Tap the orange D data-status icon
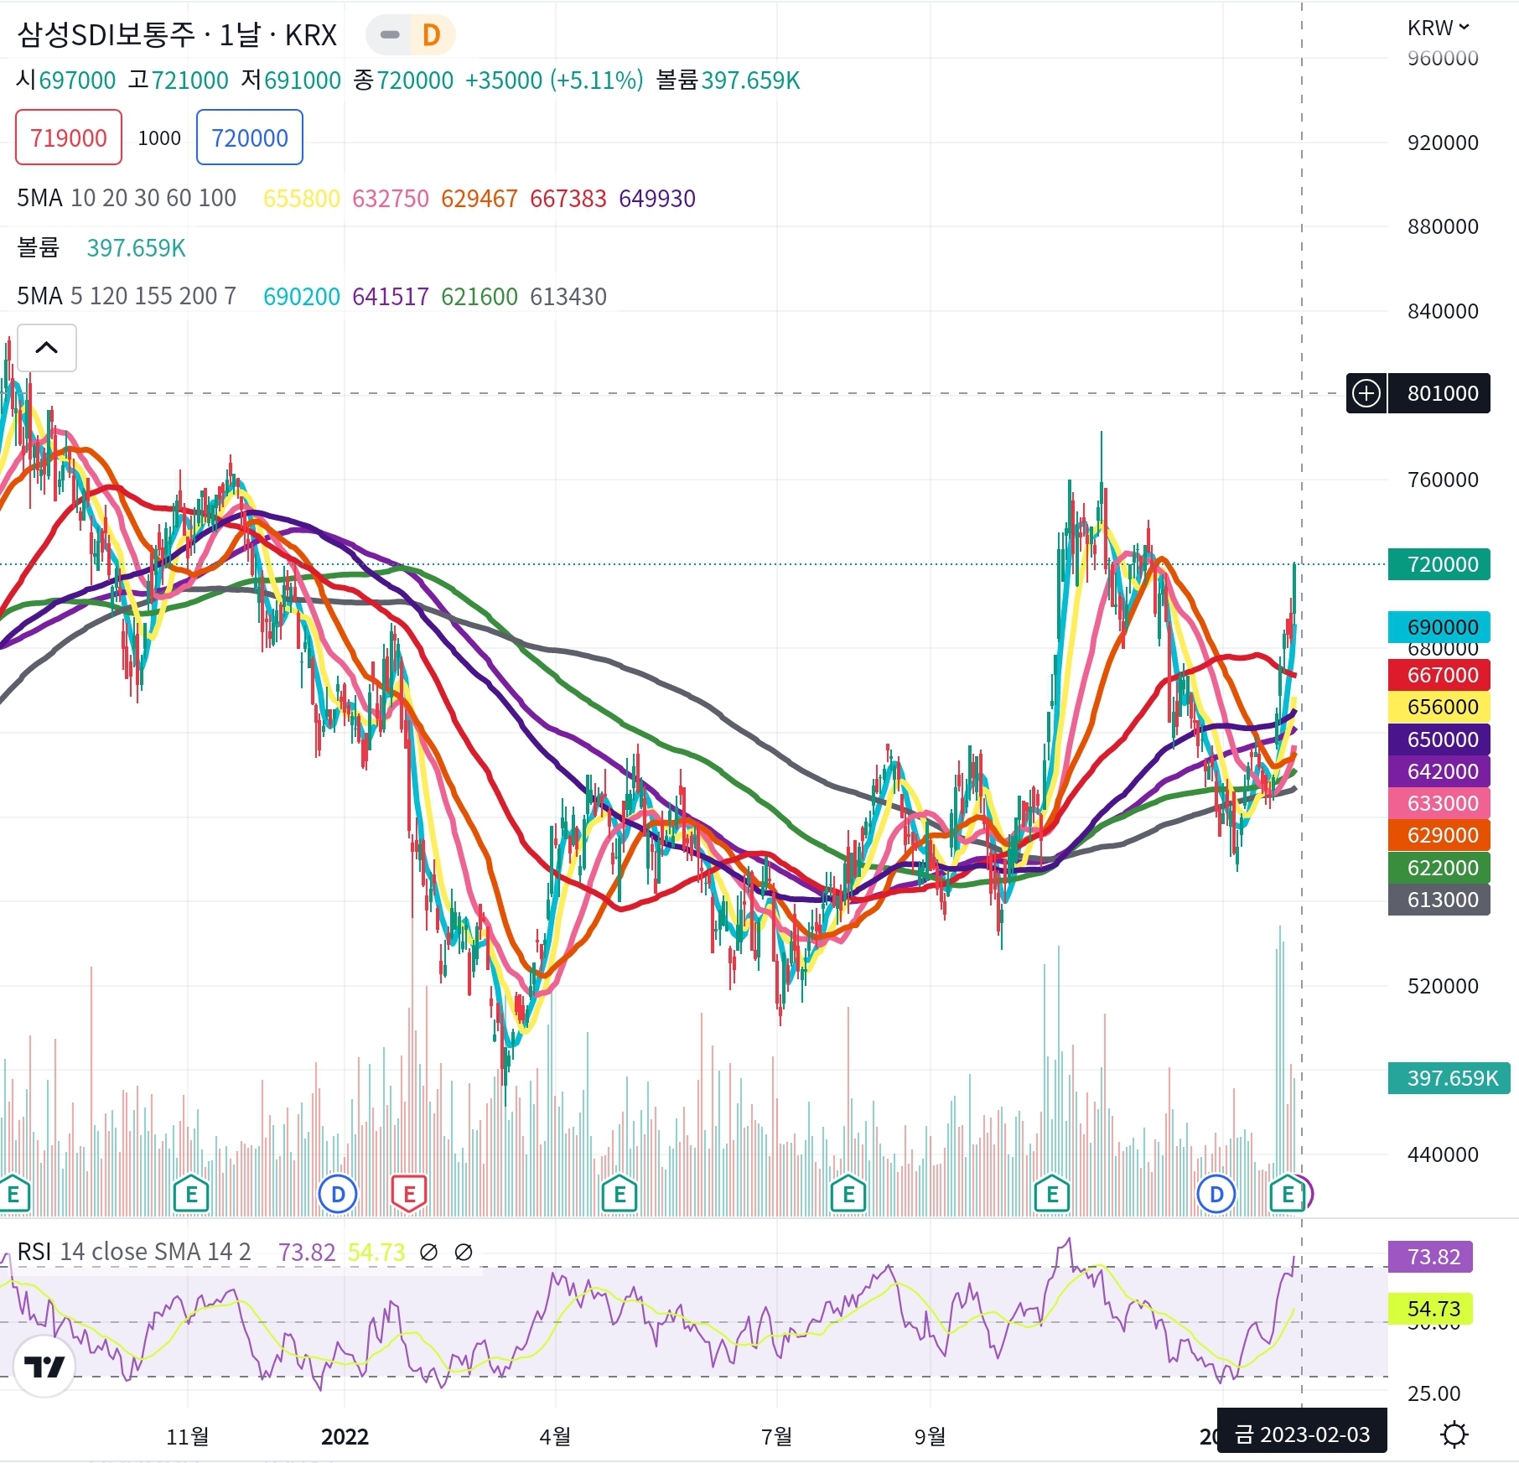 pos(432,35)
